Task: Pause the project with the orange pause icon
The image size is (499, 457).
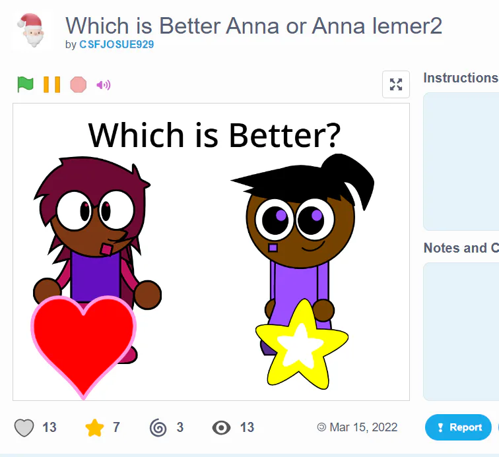Action: (x=51, y=84)
